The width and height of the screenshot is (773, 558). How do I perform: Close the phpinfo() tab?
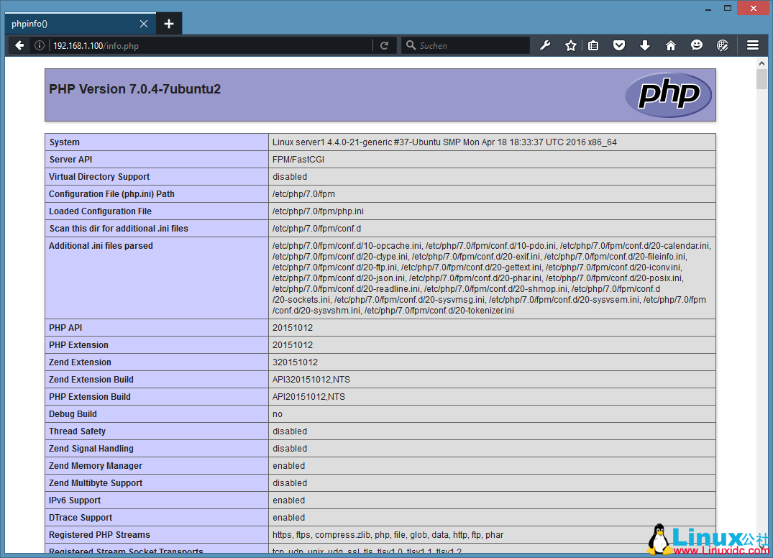[x=144, y=24]
